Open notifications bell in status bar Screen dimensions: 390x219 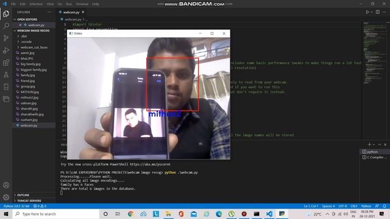pos(385,206)
